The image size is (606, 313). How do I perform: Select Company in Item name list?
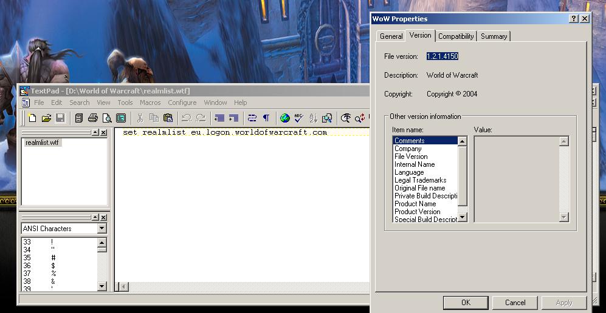[425, 149]
